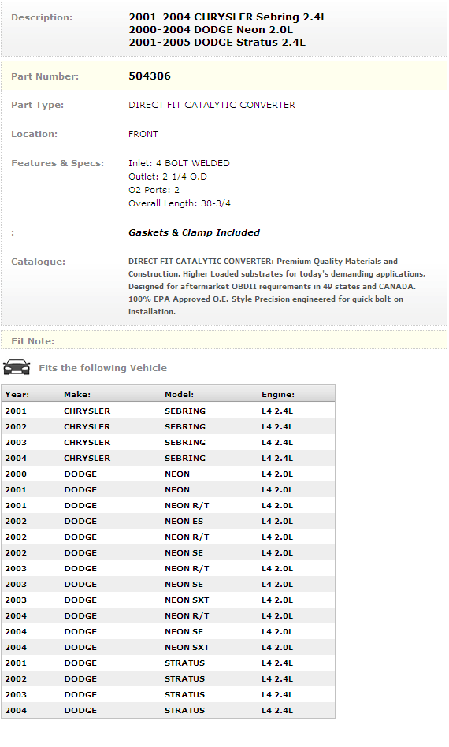Select the 2001 Dodge Stratus row

pos(168,663)
